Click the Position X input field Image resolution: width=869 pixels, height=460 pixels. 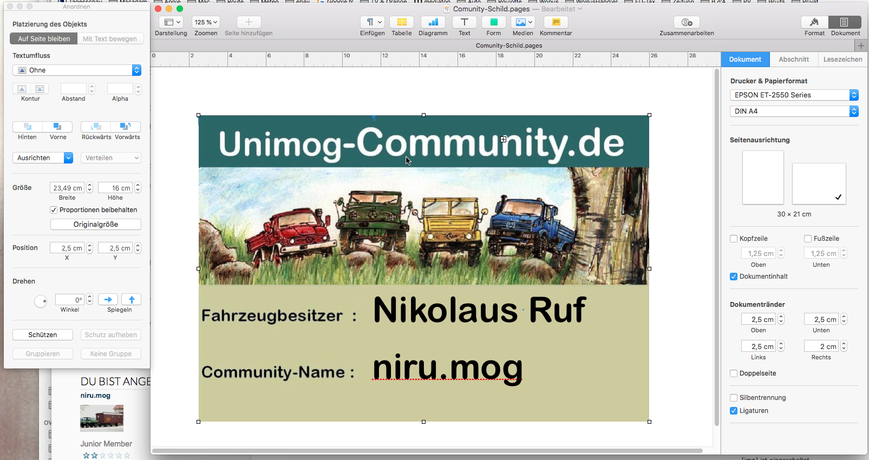67,248
